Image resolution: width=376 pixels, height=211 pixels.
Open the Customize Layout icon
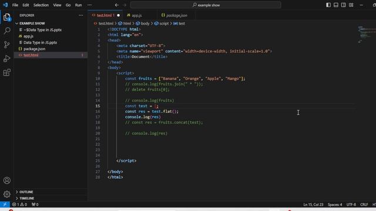(x=351, y=5)
